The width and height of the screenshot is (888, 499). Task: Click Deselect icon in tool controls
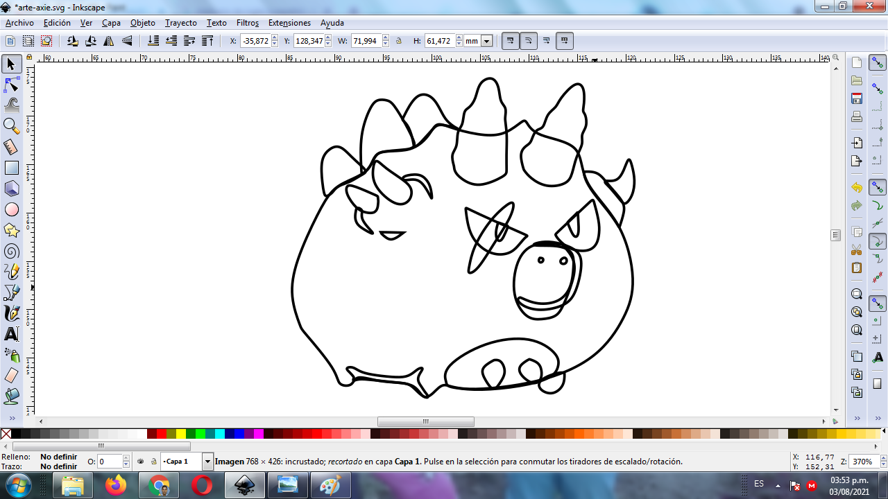point(46,42)
